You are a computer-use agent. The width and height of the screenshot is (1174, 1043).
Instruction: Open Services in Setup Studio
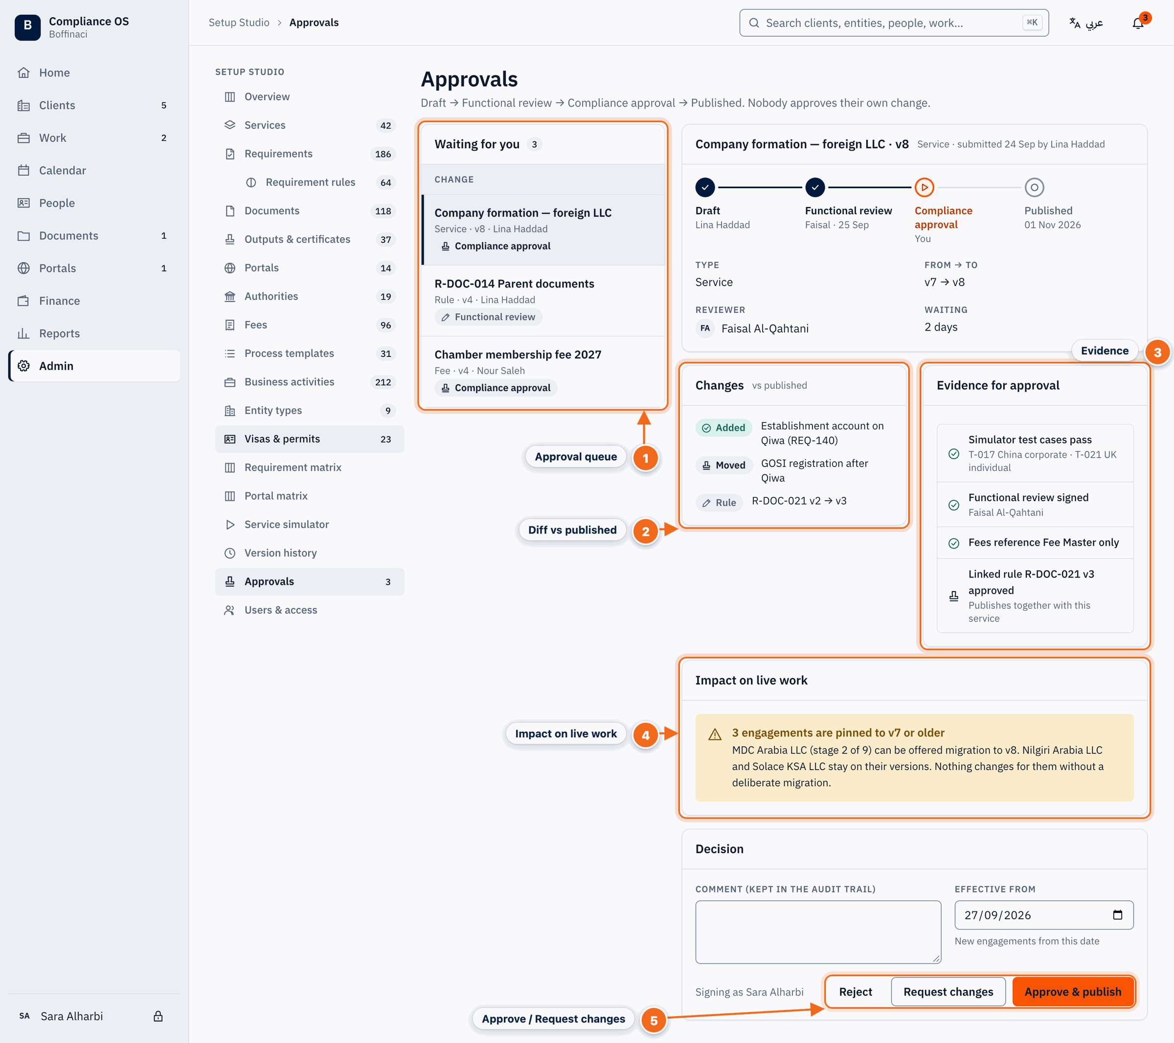(x=310, y=125)
